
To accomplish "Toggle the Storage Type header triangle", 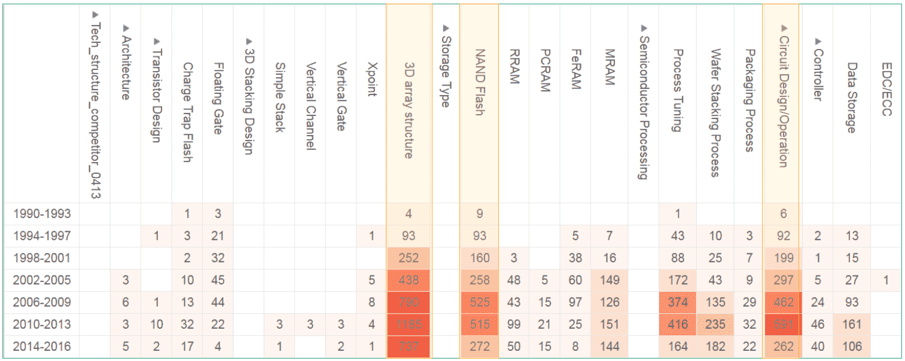I will (445, 27).
